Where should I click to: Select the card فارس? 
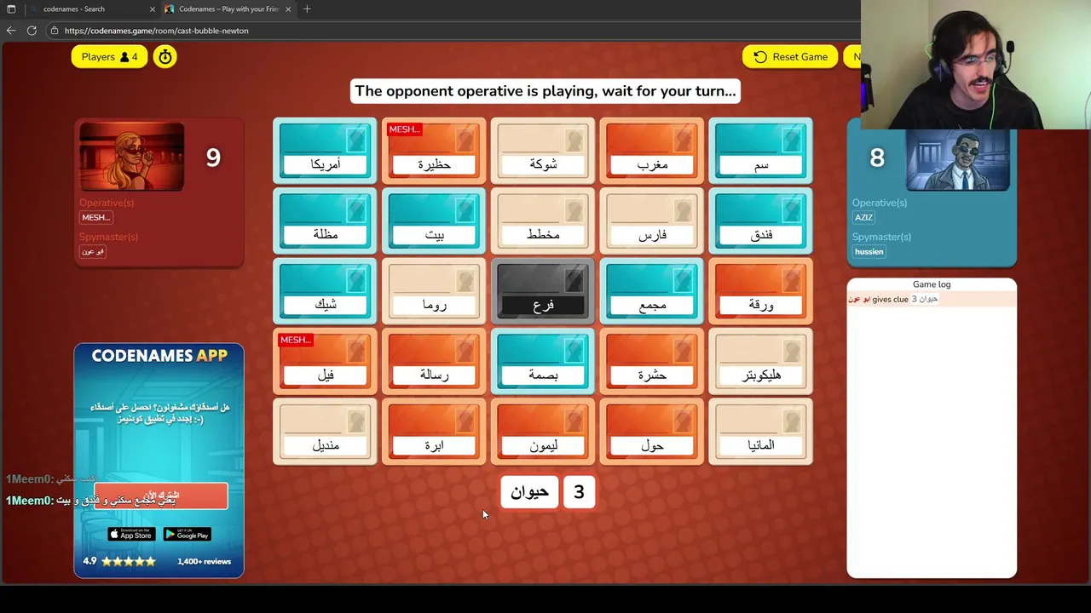pyautogui.click(x=652, y=221)
